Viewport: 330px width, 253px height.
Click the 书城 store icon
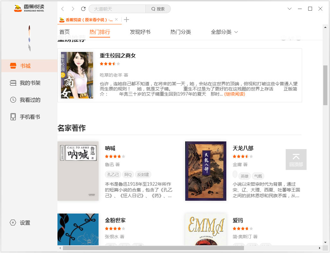[x=13, y=66]
